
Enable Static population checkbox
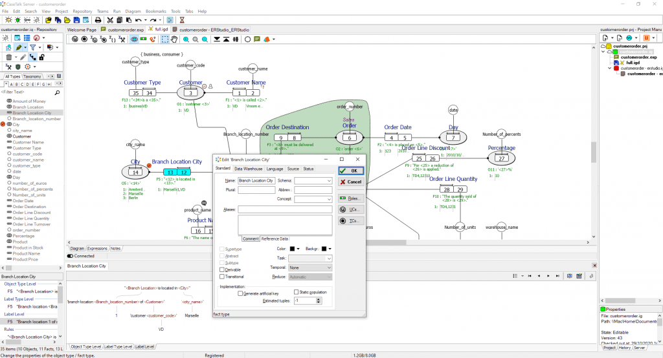click(x=296, y=291)
